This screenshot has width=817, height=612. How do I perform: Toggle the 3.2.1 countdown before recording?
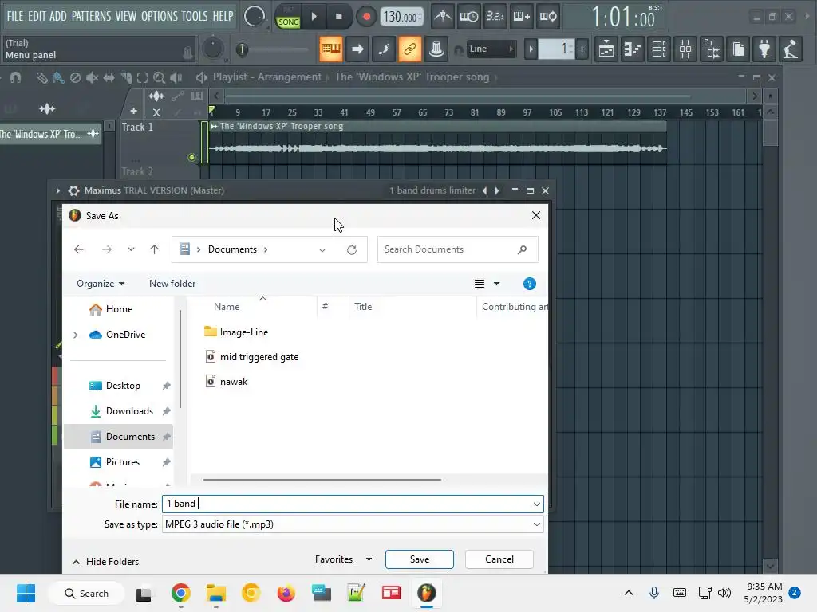495,17
